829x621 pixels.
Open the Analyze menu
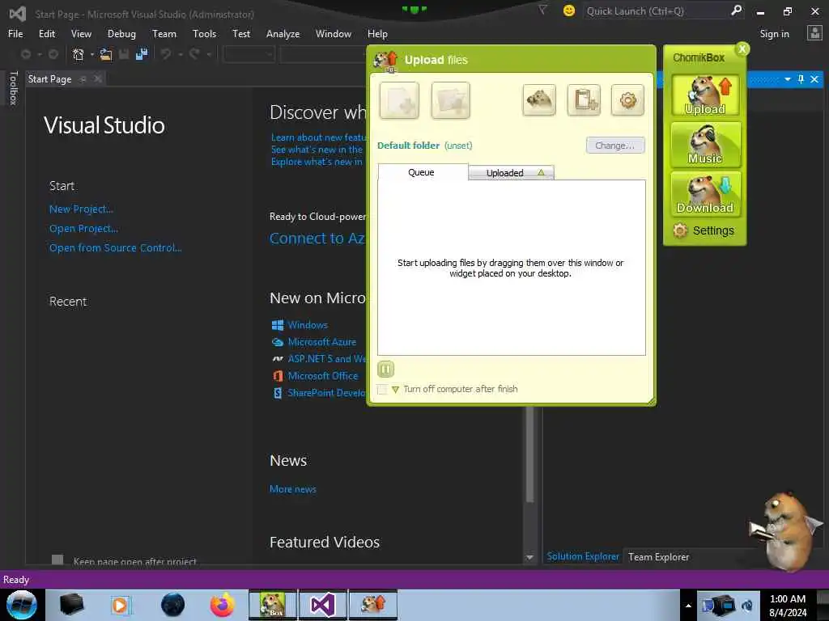pyautogui.click(x=283, y=34)
